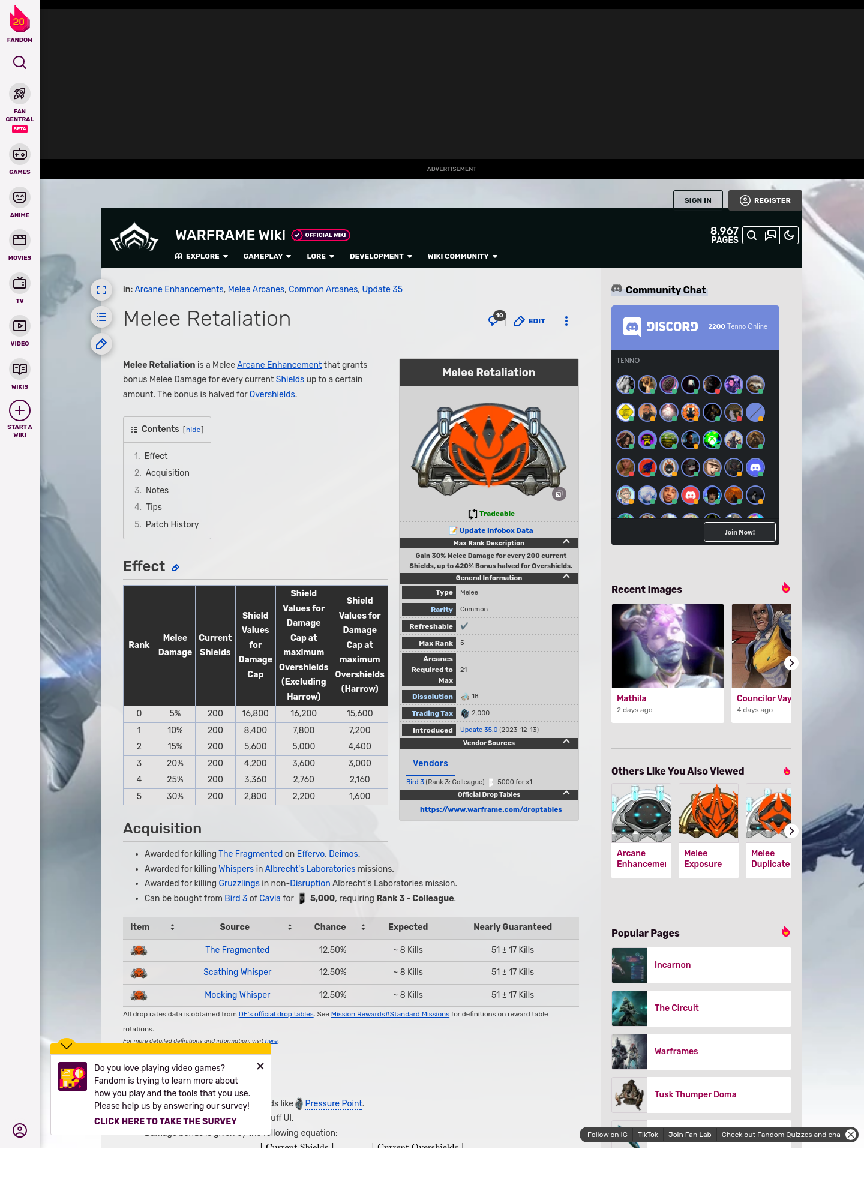This screenshot has height=1200, width=864.
Task: Toggle dark mode moon icon
Action: 789,235
